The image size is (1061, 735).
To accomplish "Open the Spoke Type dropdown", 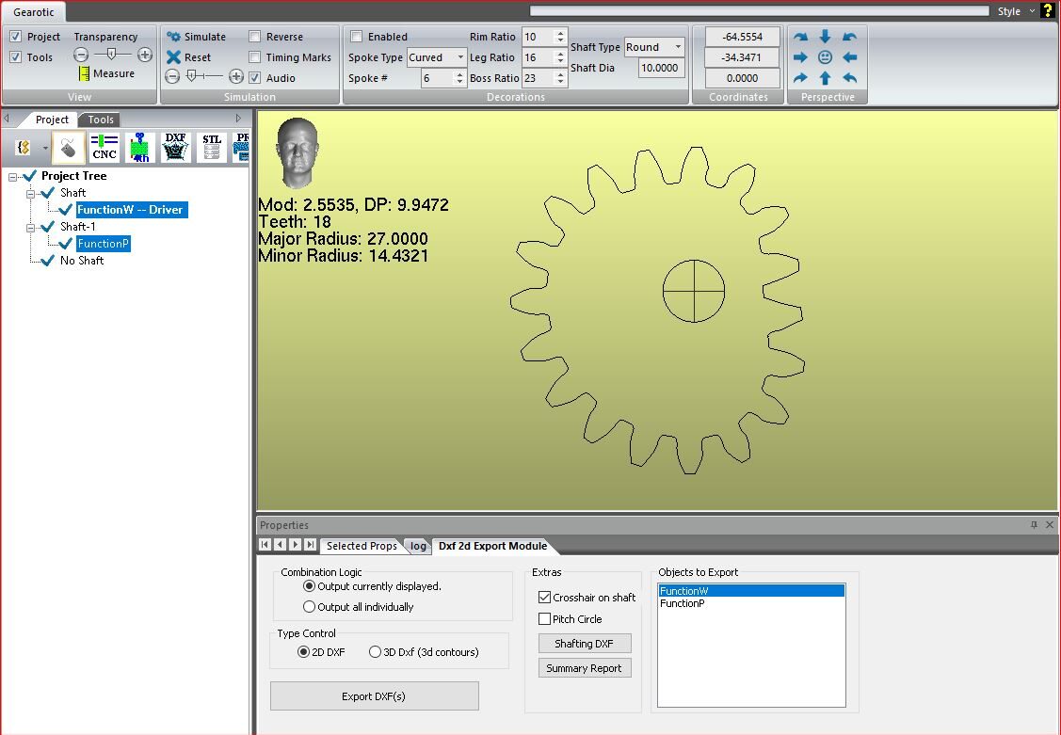I will [x=460, y=57].
